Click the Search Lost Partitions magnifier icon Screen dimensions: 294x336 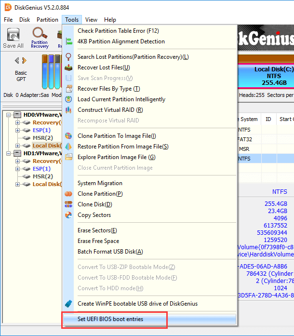coord(69,57)
